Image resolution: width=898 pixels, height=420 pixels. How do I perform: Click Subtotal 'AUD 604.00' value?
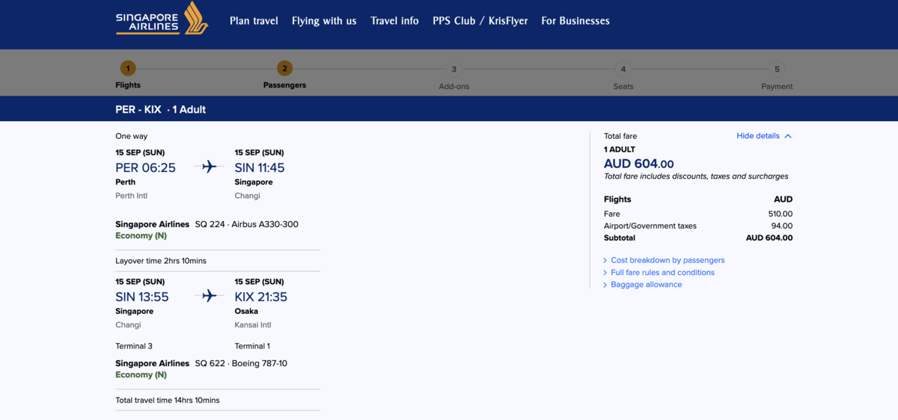pos(769,238)
